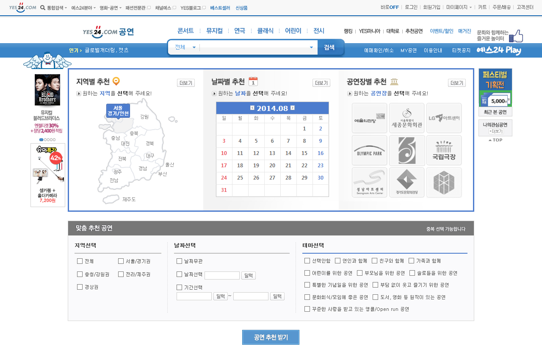Screen dimensions: 542x346
Task: Expand the search input suggestions arrow
Action: (x=311, y=47)
